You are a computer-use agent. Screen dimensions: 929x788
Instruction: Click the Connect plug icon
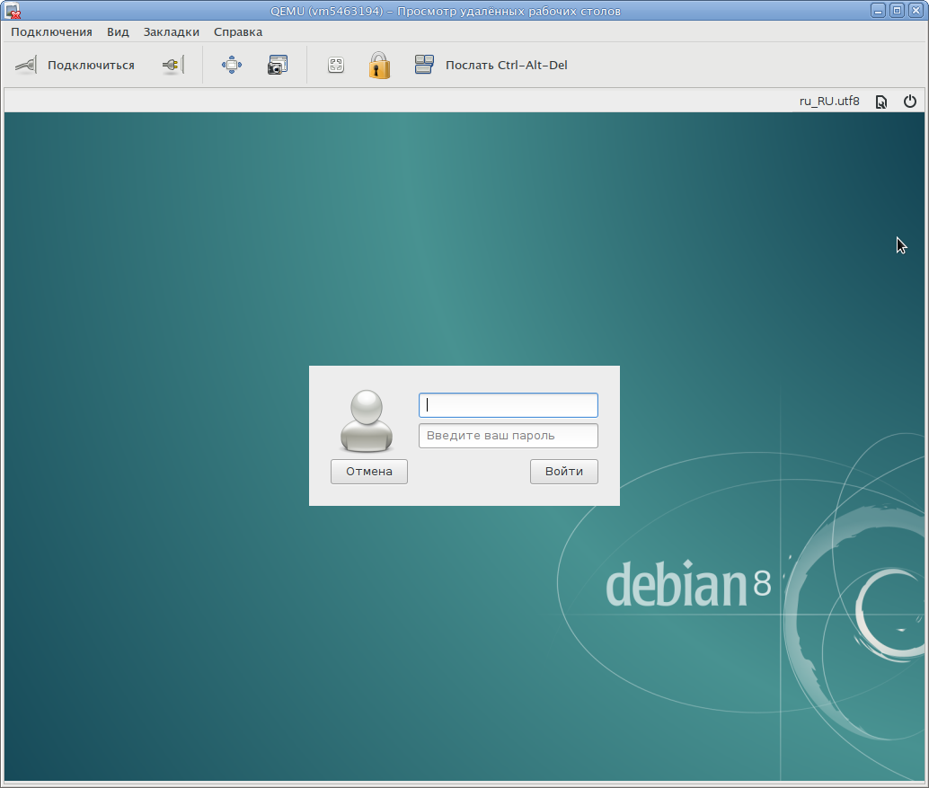tap(26, 65)
